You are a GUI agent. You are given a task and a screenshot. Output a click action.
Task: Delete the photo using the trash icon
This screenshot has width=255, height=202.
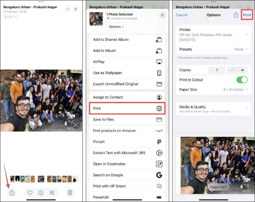click(x=70, y=193)
